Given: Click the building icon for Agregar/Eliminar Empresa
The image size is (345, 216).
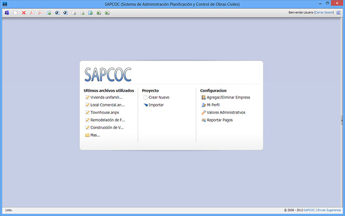Looking at the screenshot, I should coord(204,97).
